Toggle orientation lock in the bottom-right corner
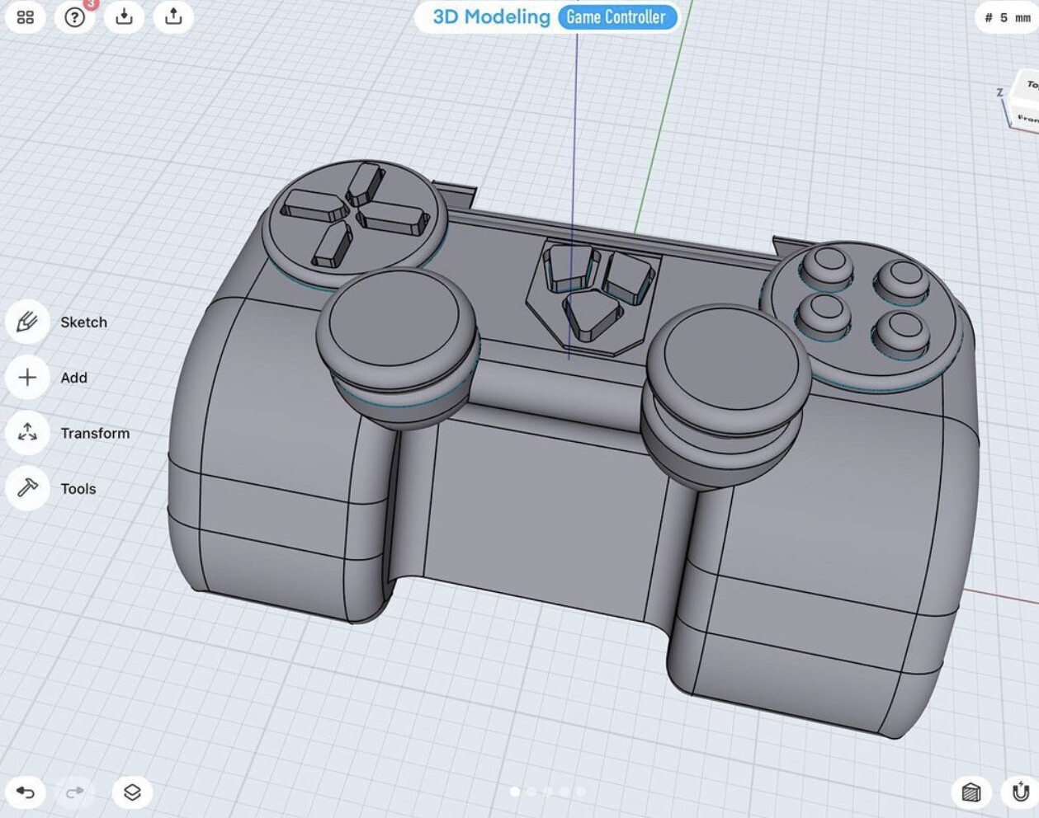 click(x=1018, y=791)
